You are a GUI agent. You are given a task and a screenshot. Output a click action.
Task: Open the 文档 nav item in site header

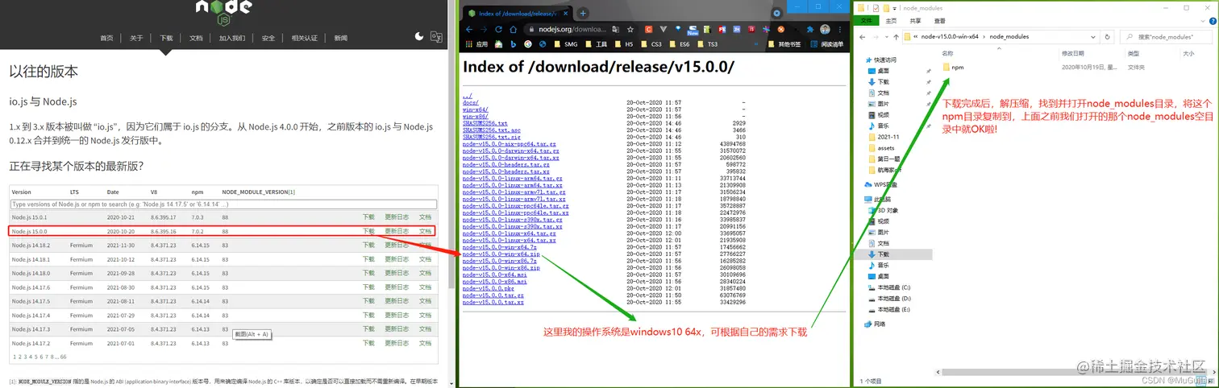click(196, 38)
